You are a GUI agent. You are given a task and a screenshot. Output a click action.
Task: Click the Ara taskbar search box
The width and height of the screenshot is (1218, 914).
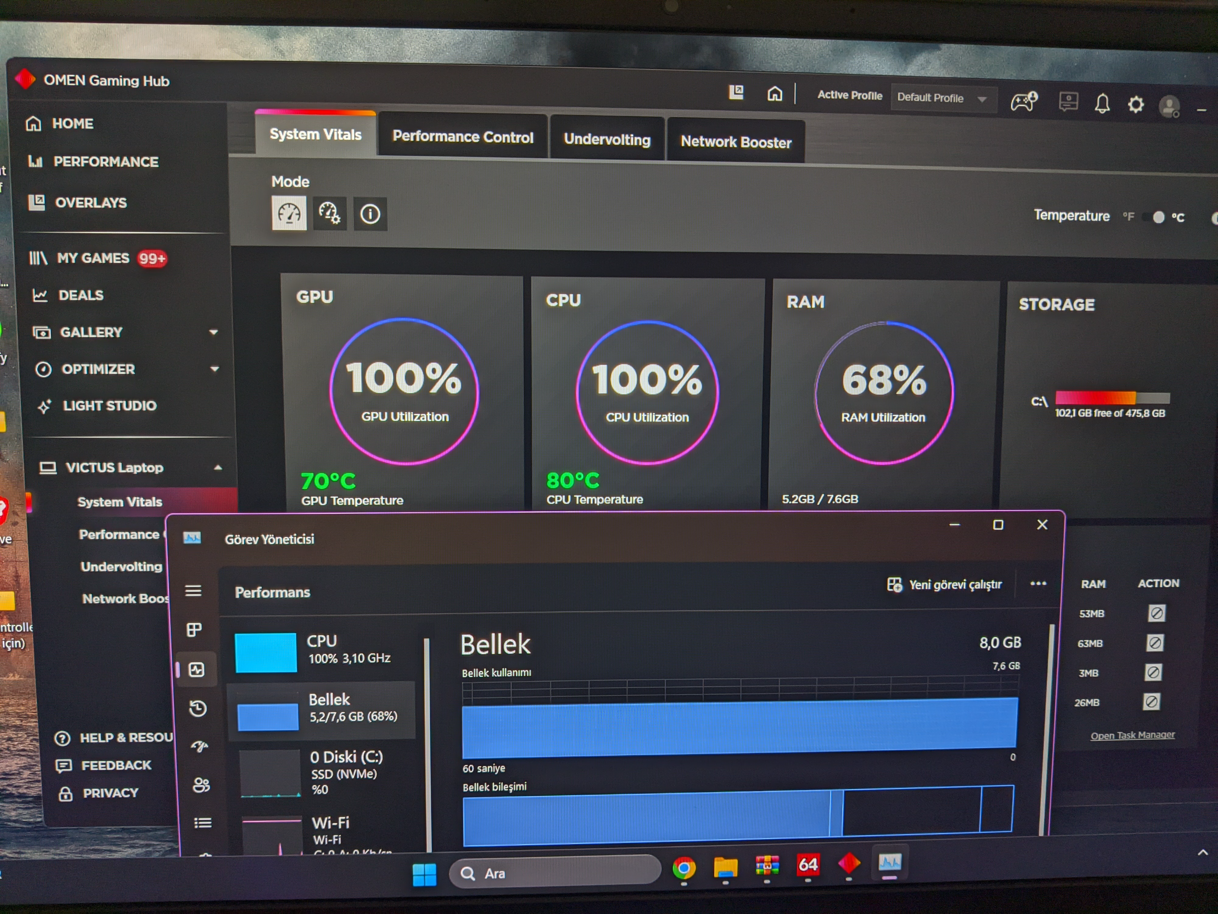(x=555, y=872)
